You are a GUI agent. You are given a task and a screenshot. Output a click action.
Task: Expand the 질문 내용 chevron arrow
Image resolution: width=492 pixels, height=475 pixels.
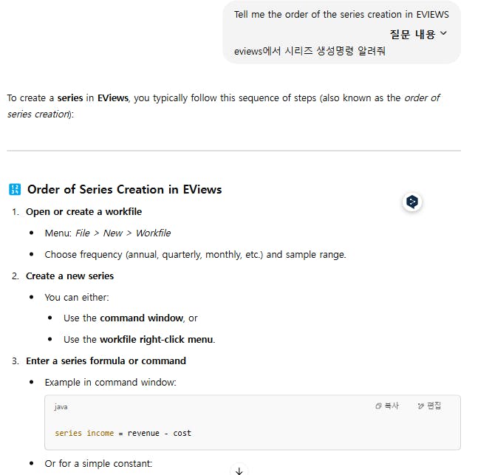(443, 33)
